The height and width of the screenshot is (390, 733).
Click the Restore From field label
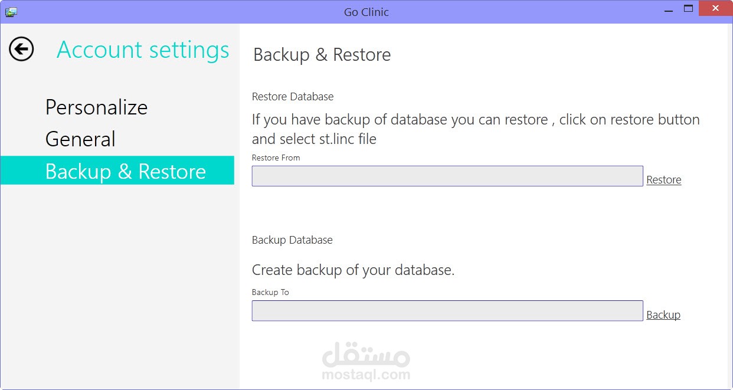pos(276,158)
